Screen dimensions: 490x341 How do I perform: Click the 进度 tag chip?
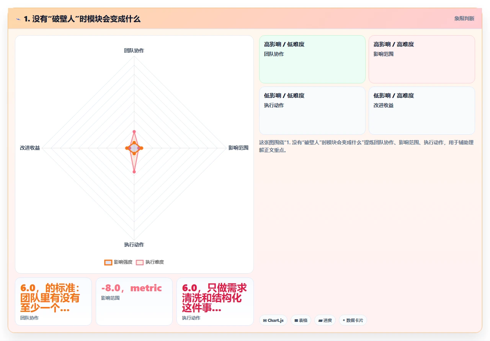tap(325, 320)
